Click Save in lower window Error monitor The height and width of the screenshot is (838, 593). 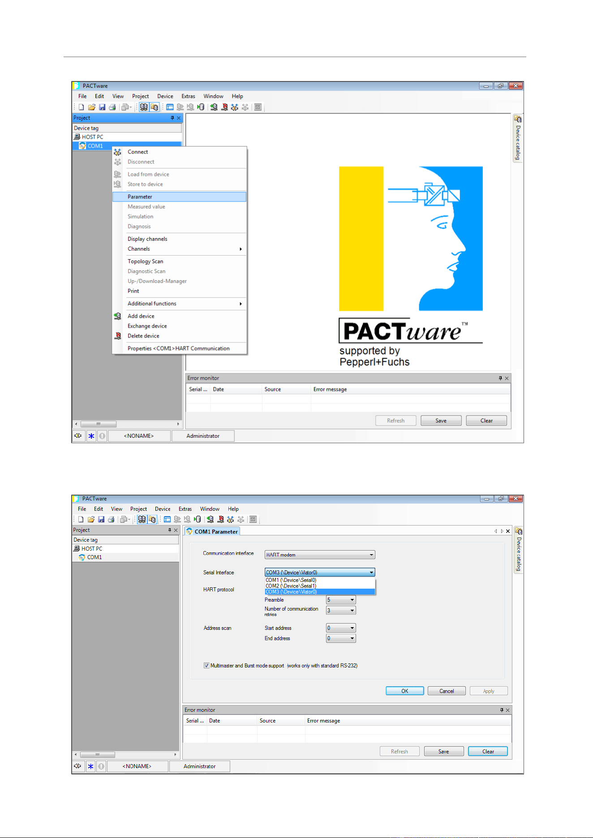click(444, 752)
